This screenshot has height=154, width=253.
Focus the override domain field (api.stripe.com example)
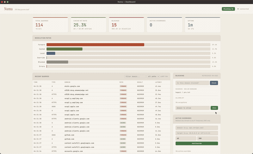click(196, 128)
